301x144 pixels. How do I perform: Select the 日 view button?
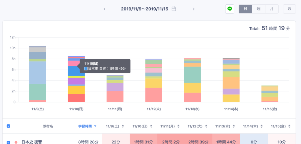245,9
